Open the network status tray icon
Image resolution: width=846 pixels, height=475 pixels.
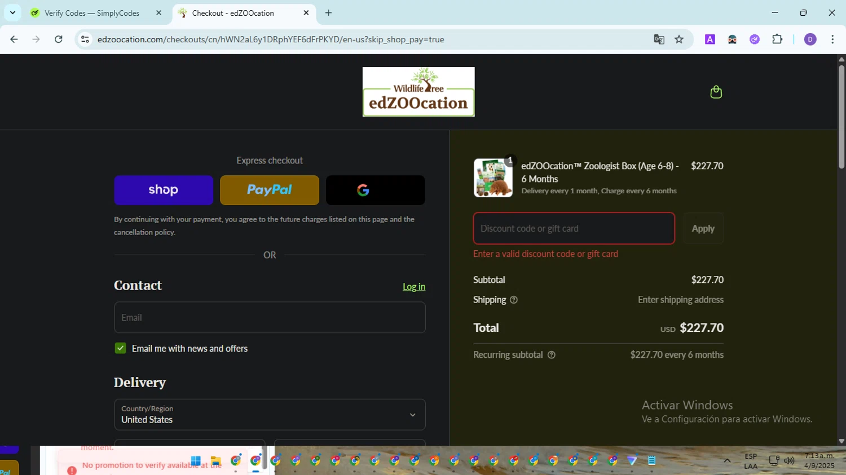click(x=774, y=461)
